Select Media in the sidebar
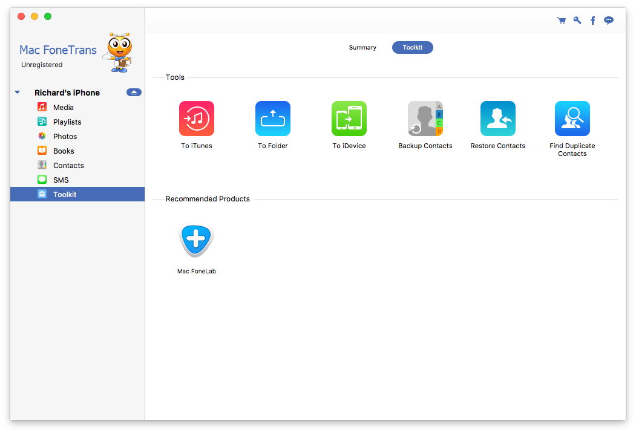The height and width of the screenshot is (433, 636). pyautogui.click(x=77, y=108)
